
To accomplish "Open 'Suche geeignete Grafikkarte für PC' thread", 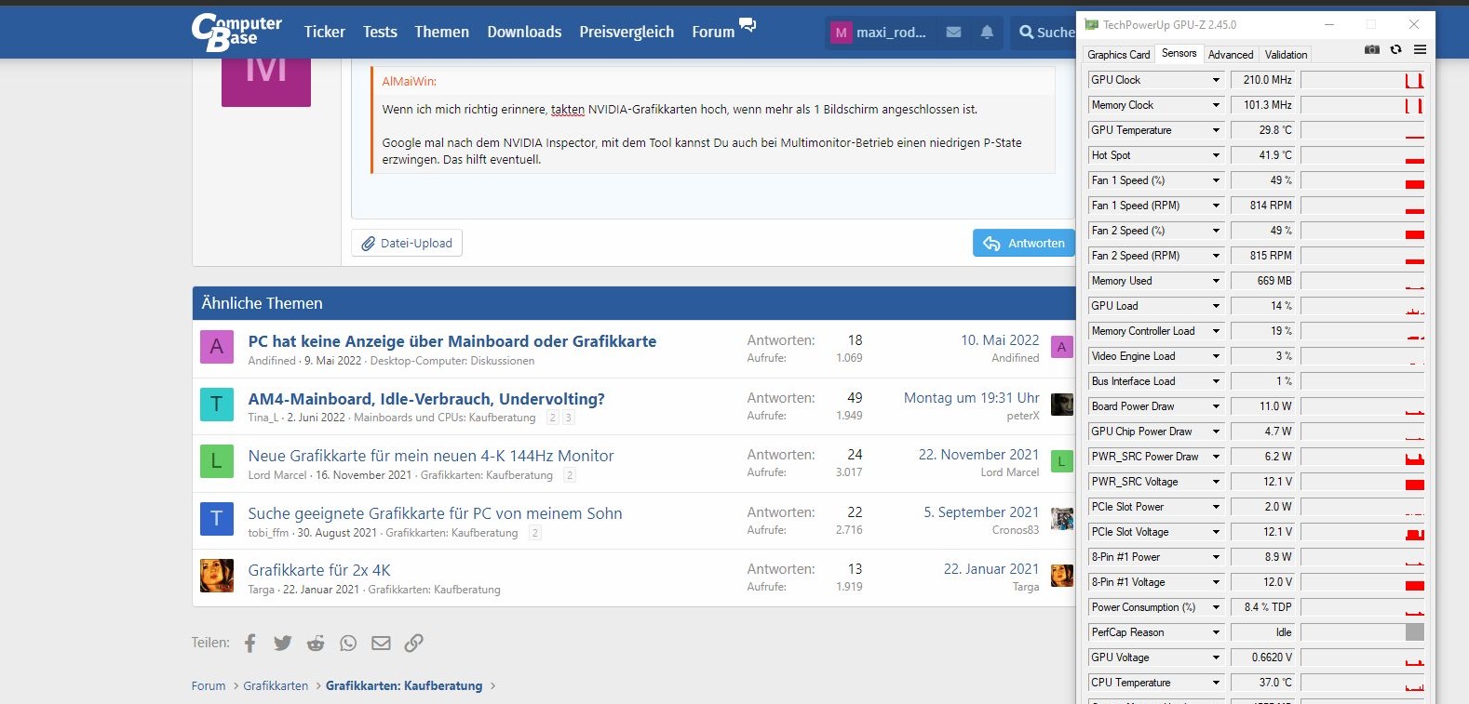I will pyautogui.click(x=435, y=513).
